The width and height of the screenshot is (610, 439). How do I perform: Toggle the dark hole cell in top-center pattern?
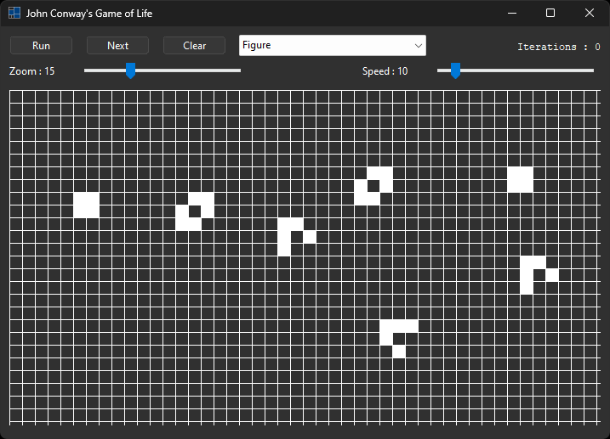373,186
